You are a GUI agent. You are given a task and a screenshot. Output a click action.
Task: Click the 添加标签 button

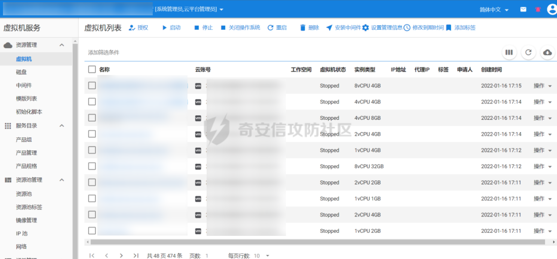coord(461,28)
